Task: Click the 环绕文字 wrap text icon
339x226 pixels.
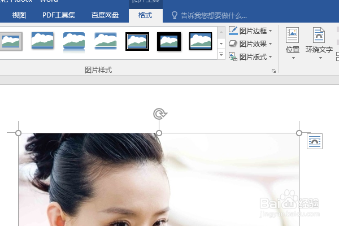Action: (319, 35)
